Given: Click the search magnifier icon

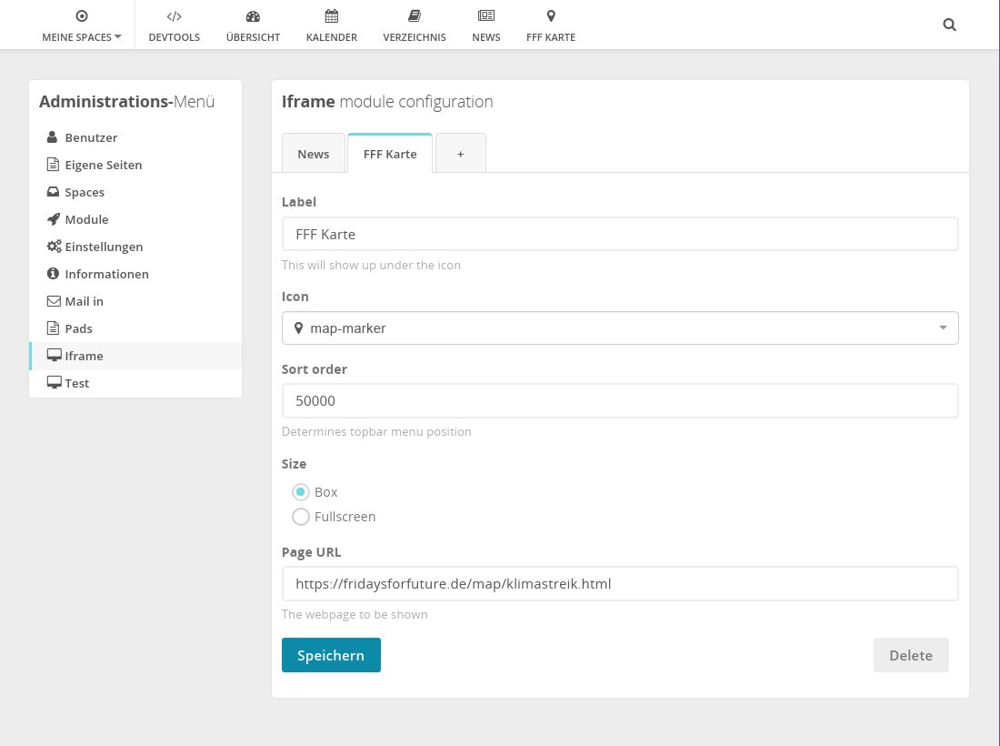Looking at the screenshot, I should (950, 25).
